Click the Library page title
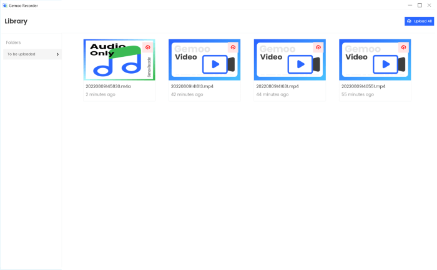 (16, 21)
